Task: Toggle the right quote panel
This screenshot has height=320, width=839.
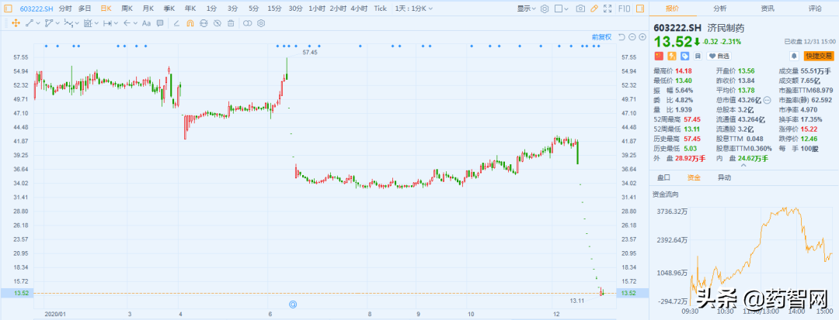Action: [640, 9]
